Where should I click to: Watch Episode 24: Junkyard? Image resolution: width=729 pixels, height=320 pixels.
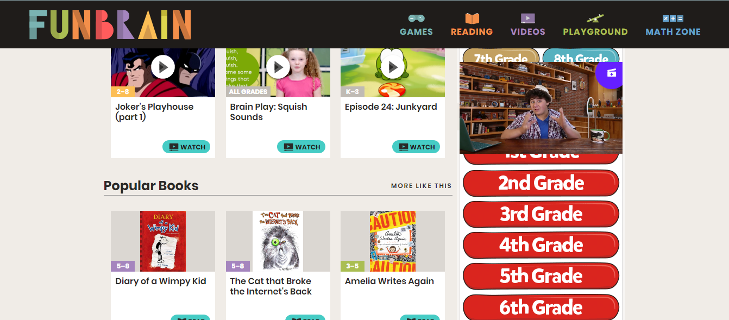coord(416,147)
